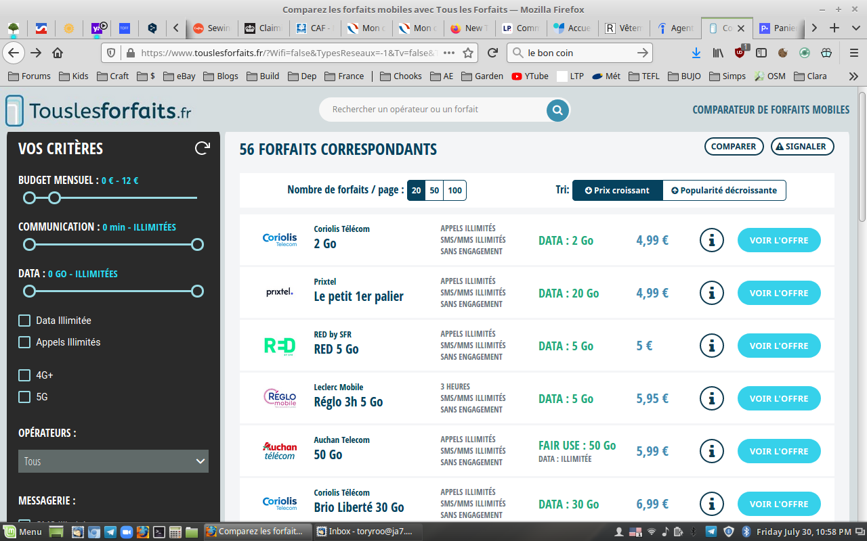The image size is (867, 541).
Task: Open the Opérateurs 'Tous' dropdown
Action: tap(113, 461)
